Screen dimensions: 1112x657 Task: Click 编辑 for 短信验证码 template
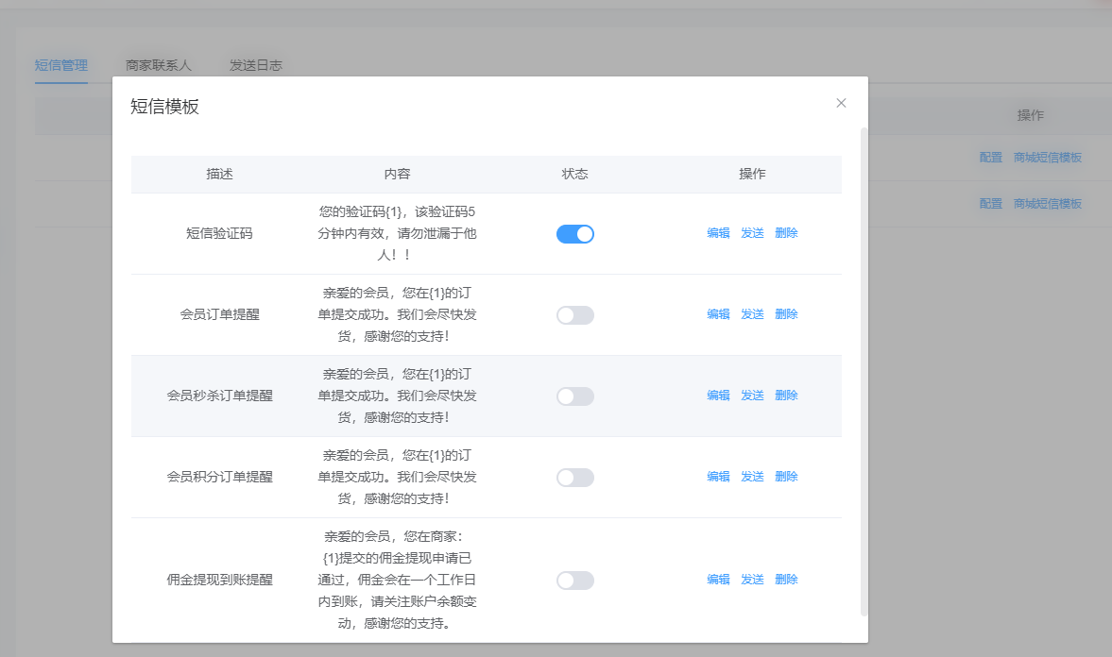click(718, 233)
